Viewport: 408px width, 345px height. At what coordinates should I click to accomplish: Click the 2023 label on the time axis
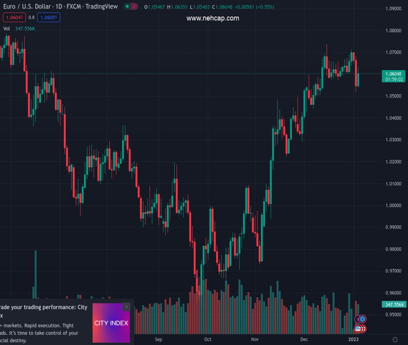(353, 339)
